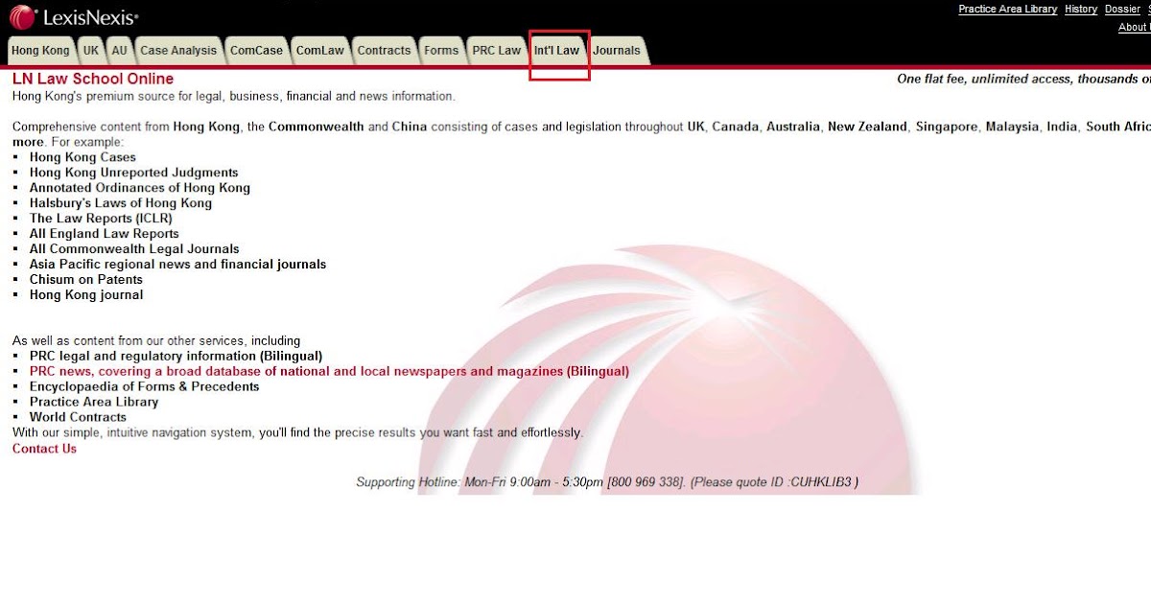Click the 'One flat fee, unlimited access' text
Image resolution: width=1151 pixels, height=604 pixels.
click(1023, 80)
